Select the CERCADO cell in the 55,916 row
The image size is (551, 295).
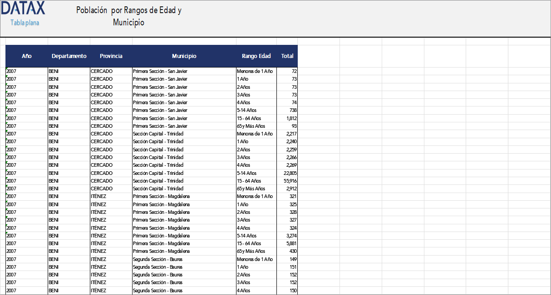point(111,181)
